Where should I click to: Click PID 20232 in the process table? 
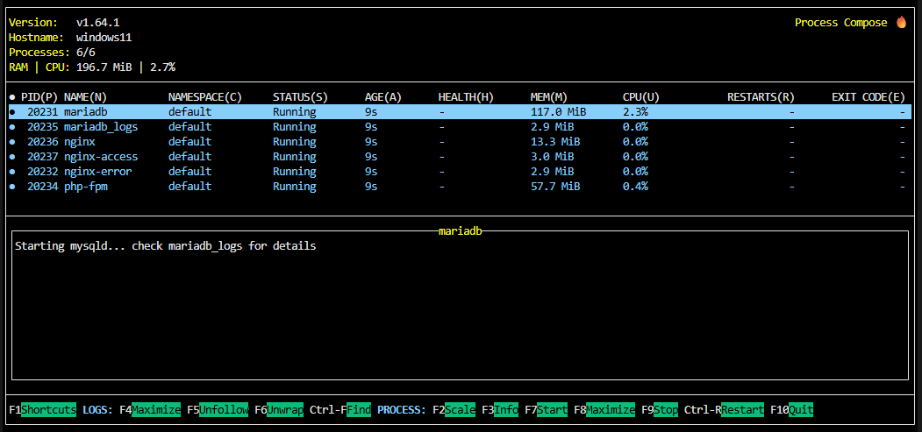click(x=42, y=172)
